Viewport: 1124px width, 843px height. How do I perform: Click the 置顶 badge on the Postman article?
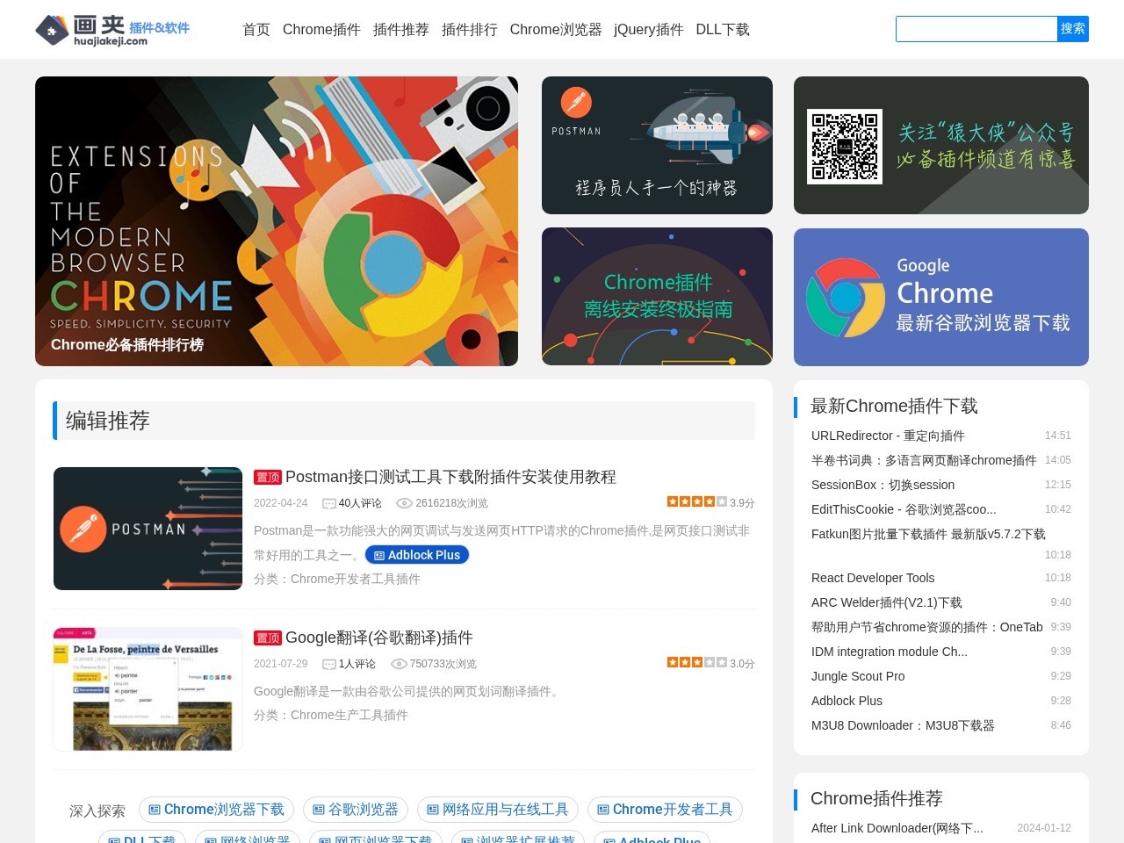[267, 477]
